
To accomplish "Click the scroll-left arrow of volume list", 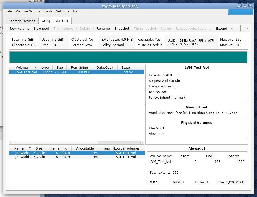I will tap(11, 142).
